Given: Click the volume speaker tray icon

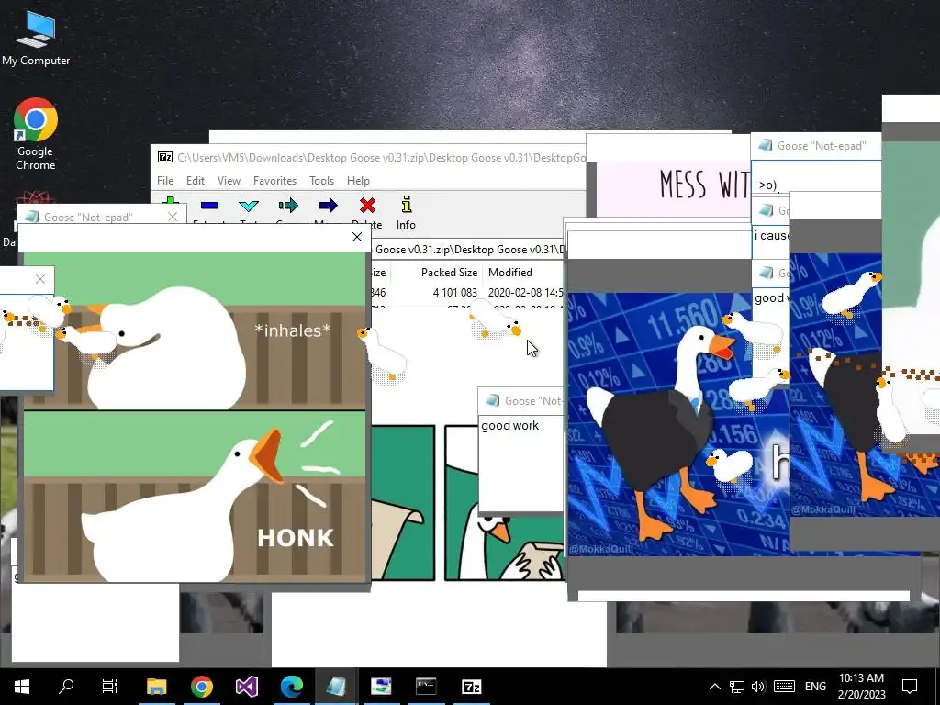Looking at the screenshot, I should click(758, 687).
